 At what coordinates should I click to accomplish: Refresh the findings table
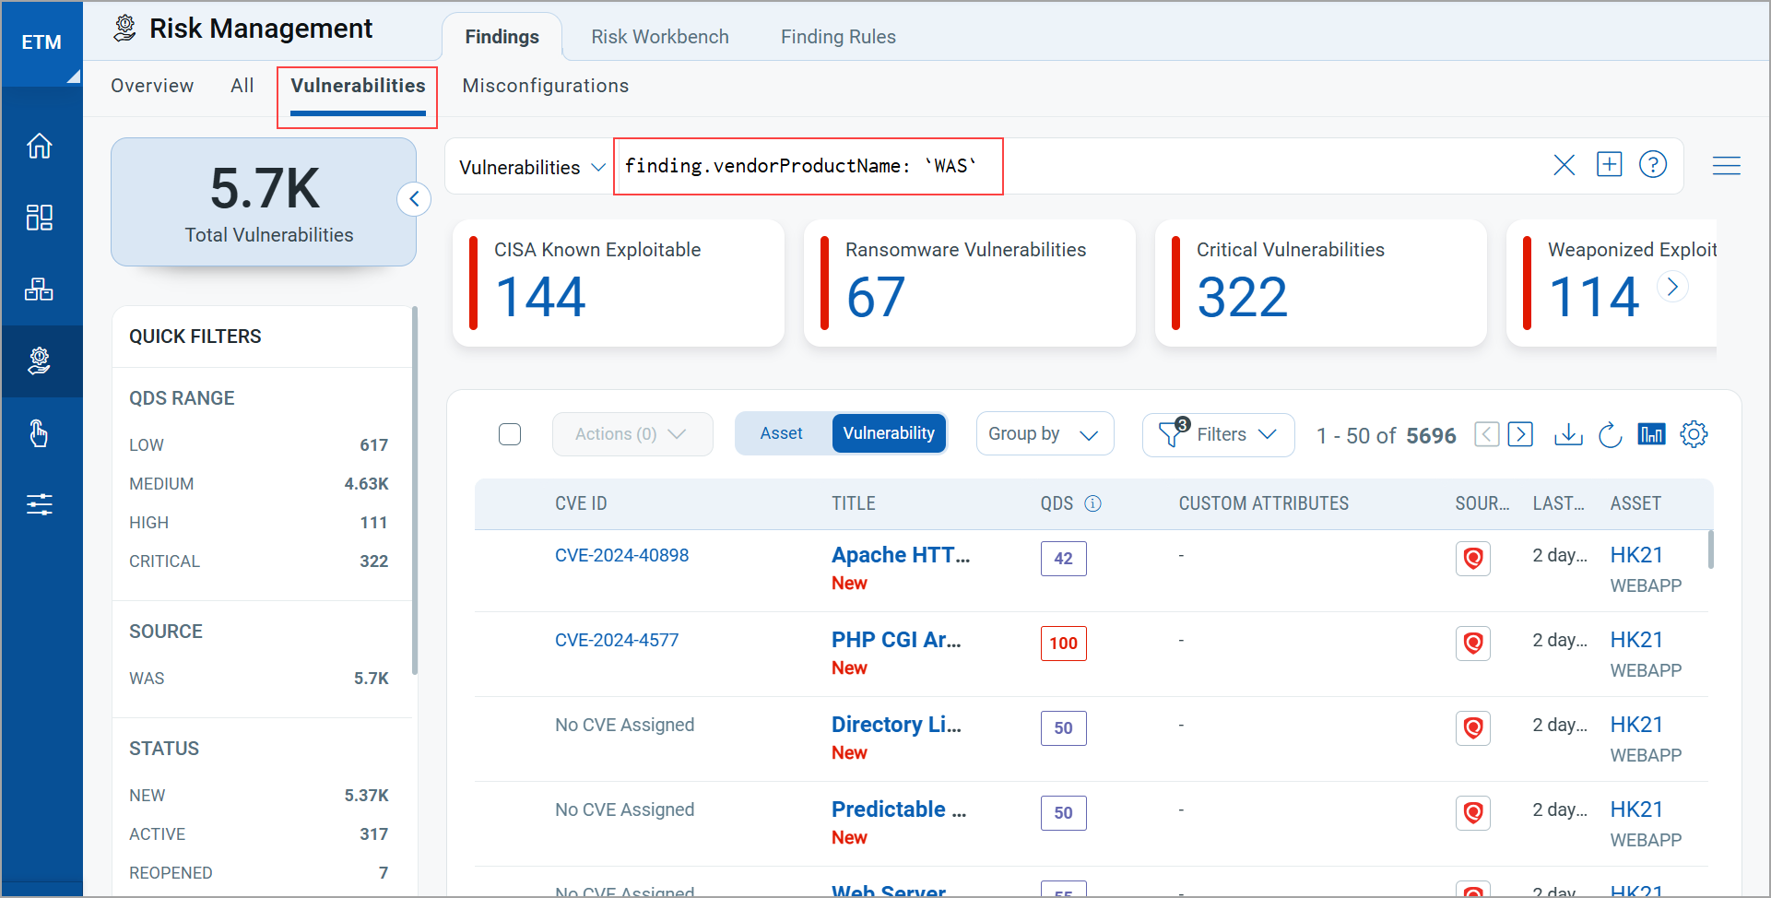coord(1610,434)
